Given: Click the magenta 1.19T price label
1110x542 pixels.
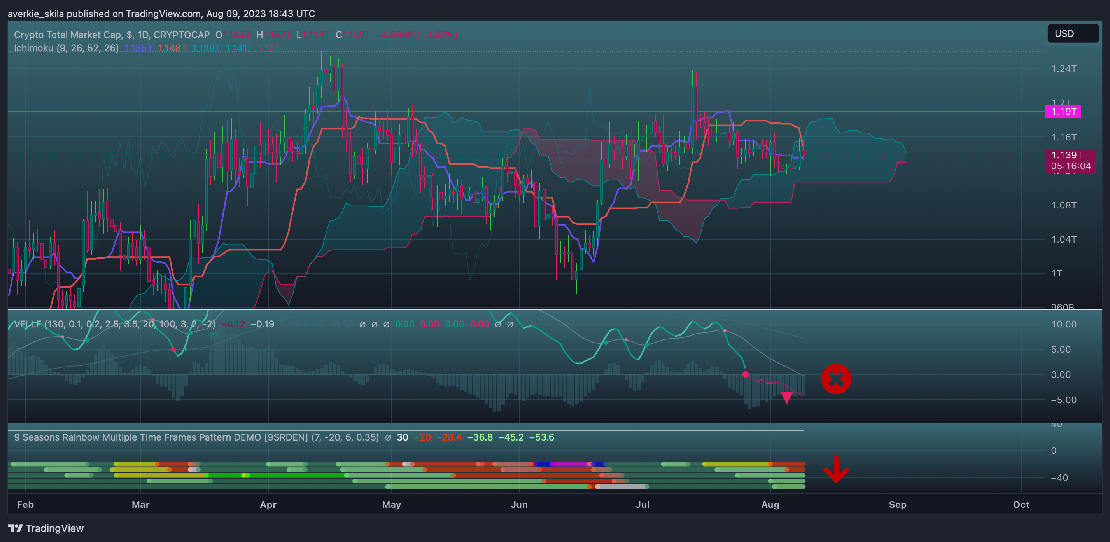Looking at the screenshot, I should click(1063, 112).
